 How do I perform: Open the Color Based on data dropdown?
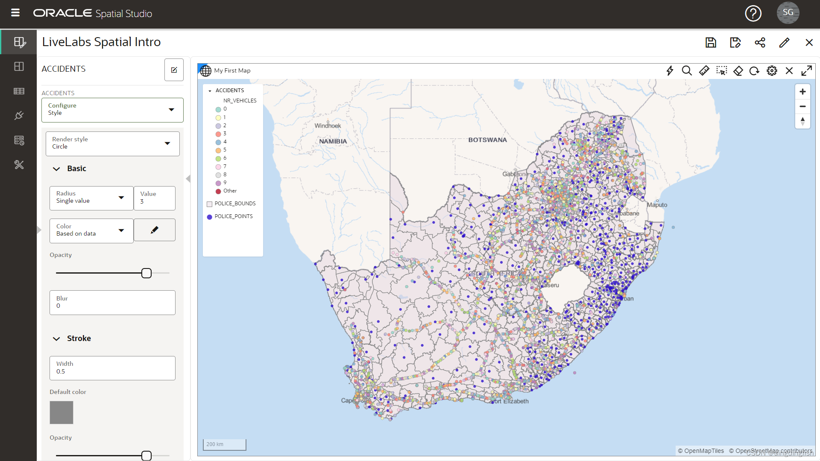point(91,230)
